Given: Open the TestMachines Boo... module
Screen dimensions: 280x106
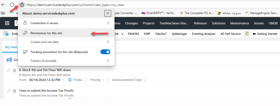Looking at the screenshot, I should tap(174, 23).
